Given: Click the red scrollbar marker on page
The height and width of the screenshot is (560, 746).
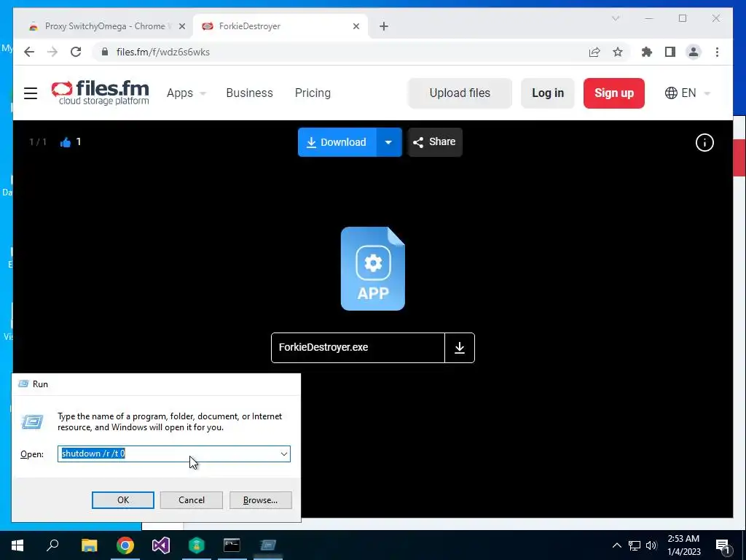Looking at the screenshot, I should [739, 157].
